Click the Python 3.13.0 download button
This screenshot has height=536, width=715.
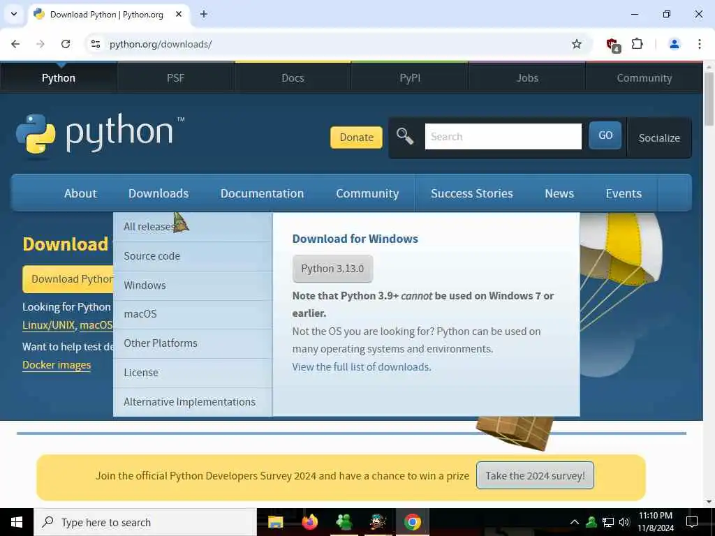(x=332, y=269)
